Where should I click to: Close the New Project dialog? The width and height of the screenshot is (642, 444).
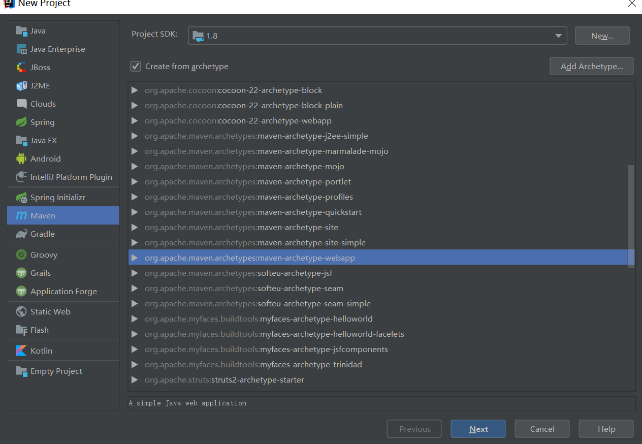632,3
